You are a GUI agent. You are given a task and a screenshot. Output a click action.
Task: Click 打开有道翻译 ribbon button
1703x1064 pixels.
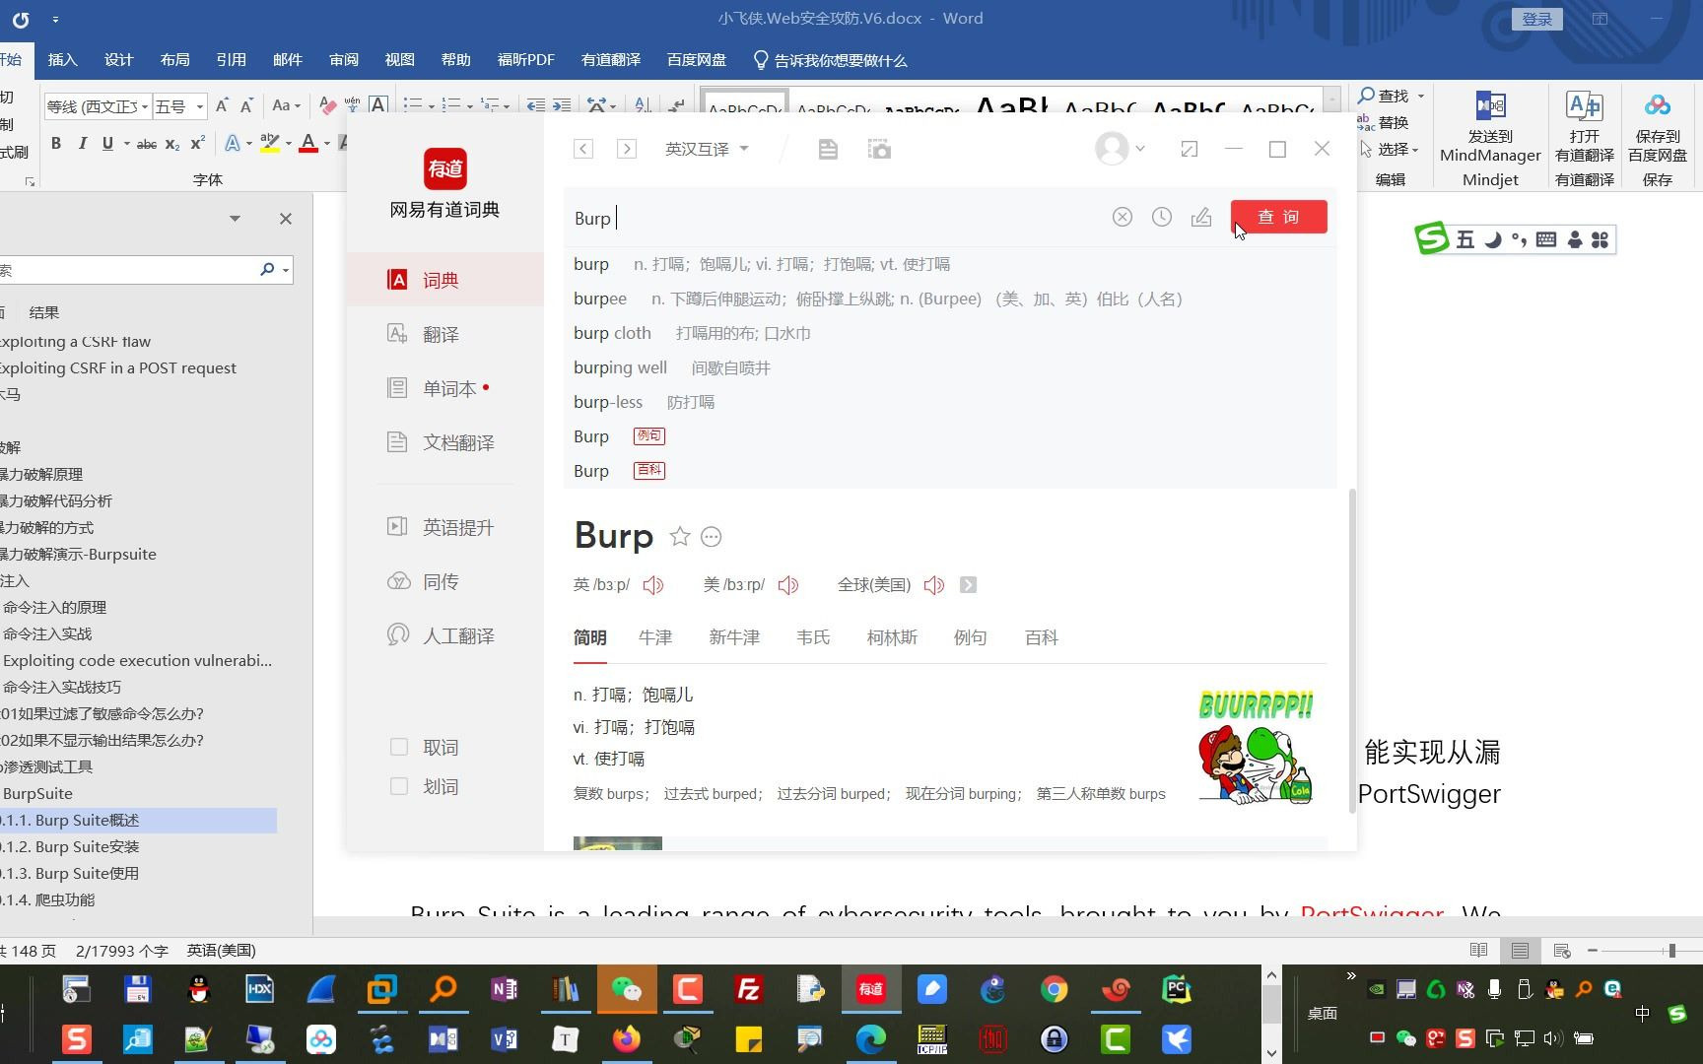1585,127
